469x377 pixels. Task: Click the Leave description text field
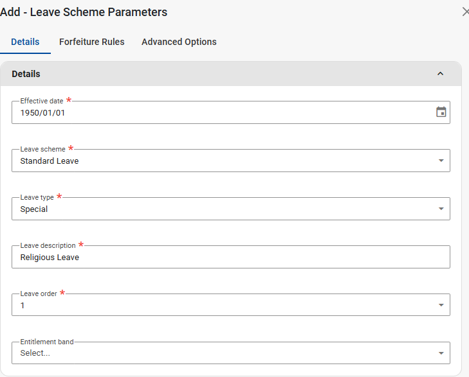click(257, 257)
